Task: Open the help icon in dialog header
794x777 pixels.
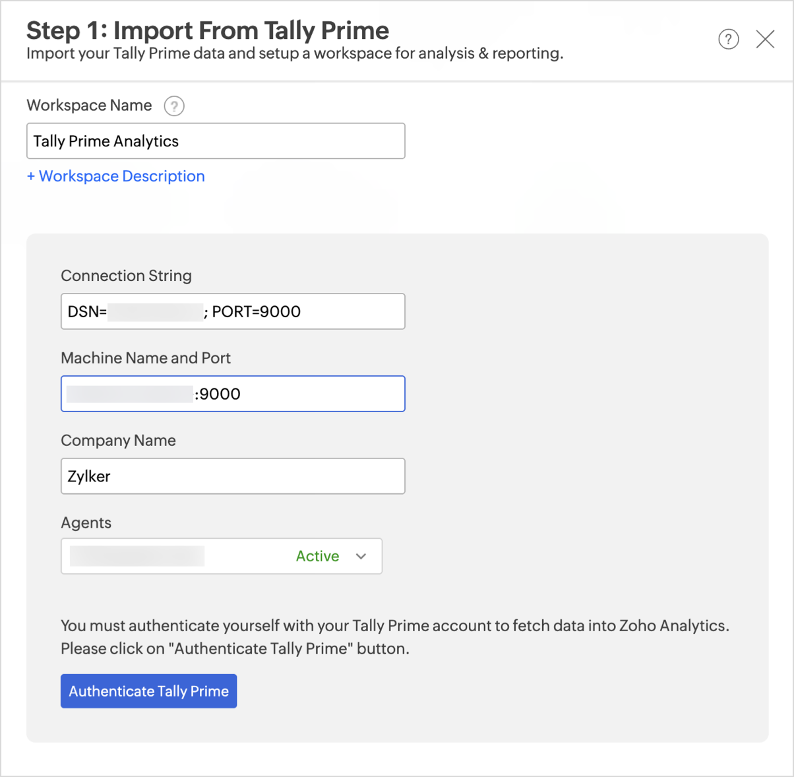Action: [x=728, y=40]
